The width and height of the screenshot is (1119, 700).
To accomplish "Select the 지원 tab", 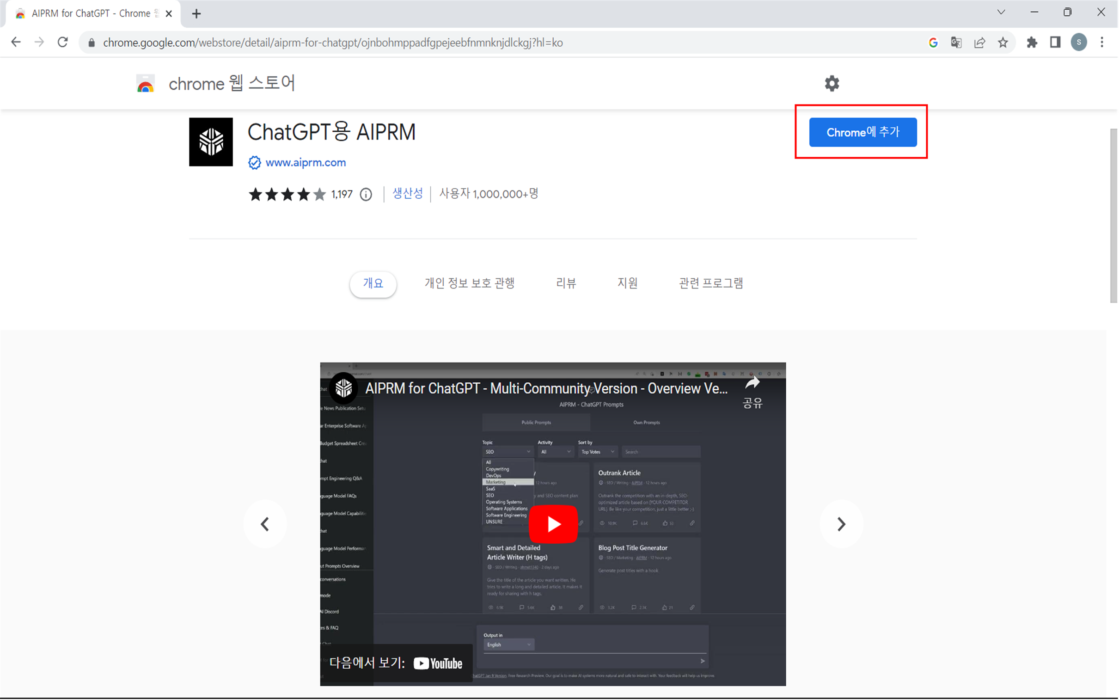I will click(628, 283).
